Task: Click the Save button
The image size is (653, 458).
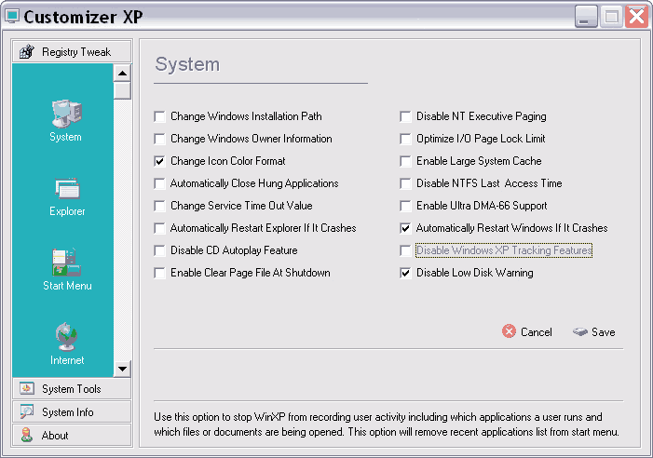Action: point(594,331)
